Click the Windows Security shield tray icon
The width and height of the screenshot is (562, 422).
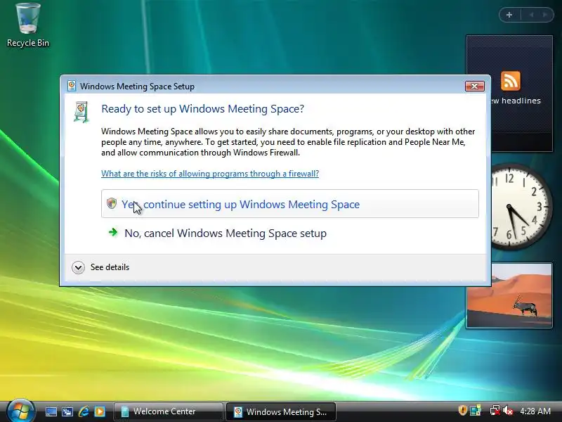(462, 411)
